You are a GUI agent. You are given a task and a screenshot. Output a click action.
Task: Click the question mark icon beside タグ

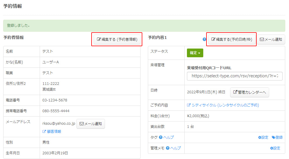click(161, 137)
